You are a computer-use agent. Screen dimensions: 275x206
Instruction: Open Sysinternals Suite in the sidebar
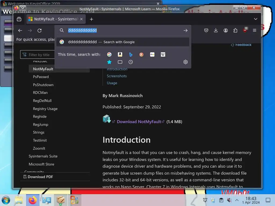pyautogui.click(x=43, y=156)
